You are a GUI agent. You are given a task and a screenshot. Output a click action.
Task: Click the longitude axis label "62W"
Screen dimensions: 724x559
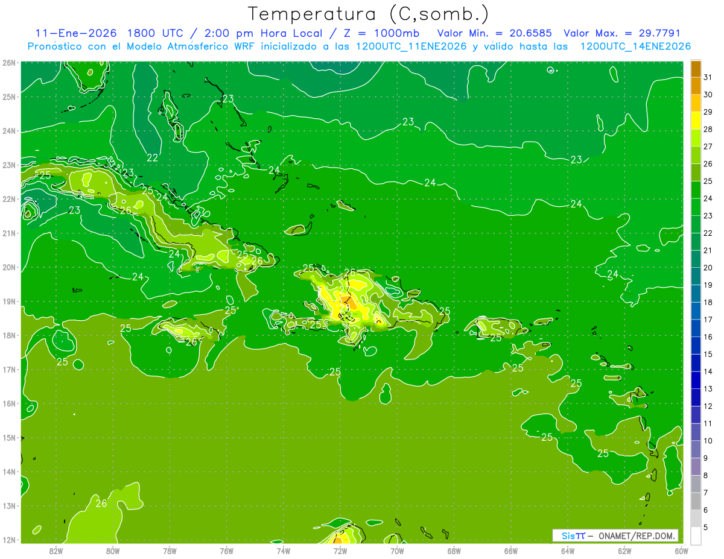pyautogui.click(x=625, y=551)
